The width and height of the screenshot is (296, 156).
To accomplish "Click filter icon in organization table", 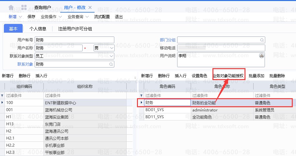I will (2, 96).
